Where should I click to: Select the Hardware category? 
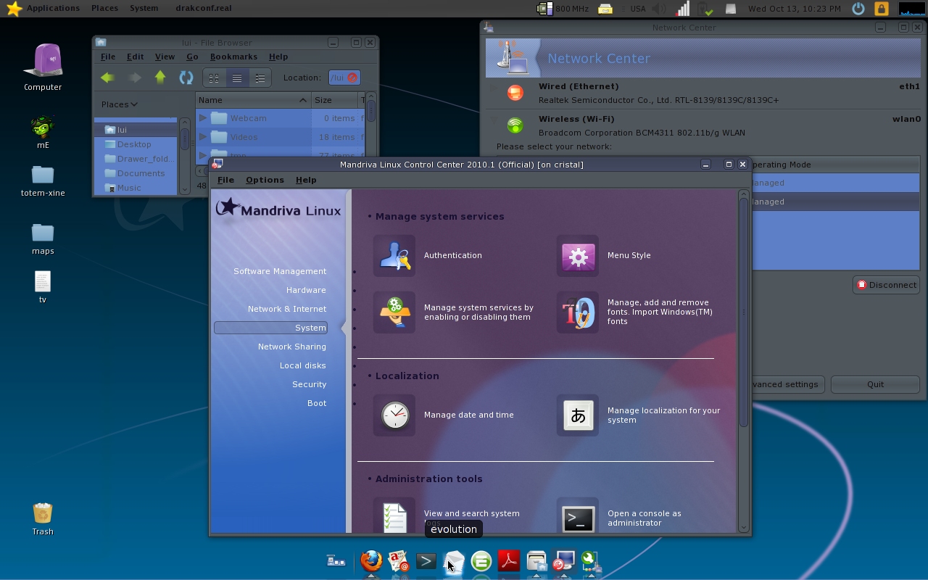[306, 290]
